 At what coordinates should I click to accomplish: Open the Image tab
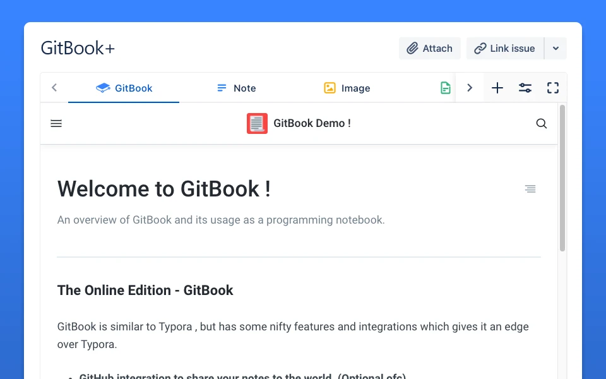347,88
